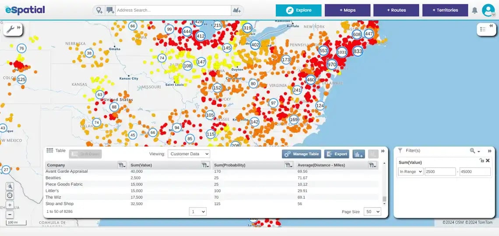Click the Explore tab
The height and width of the screenshot is (236, 499).
[299, 10]
